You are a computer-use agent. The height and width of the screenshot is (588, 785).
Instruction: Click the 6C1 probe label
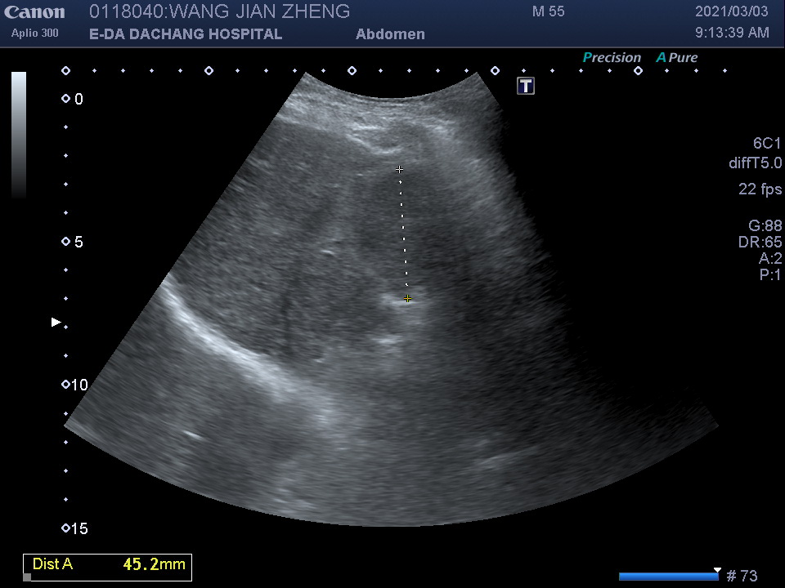pos(767,144)
